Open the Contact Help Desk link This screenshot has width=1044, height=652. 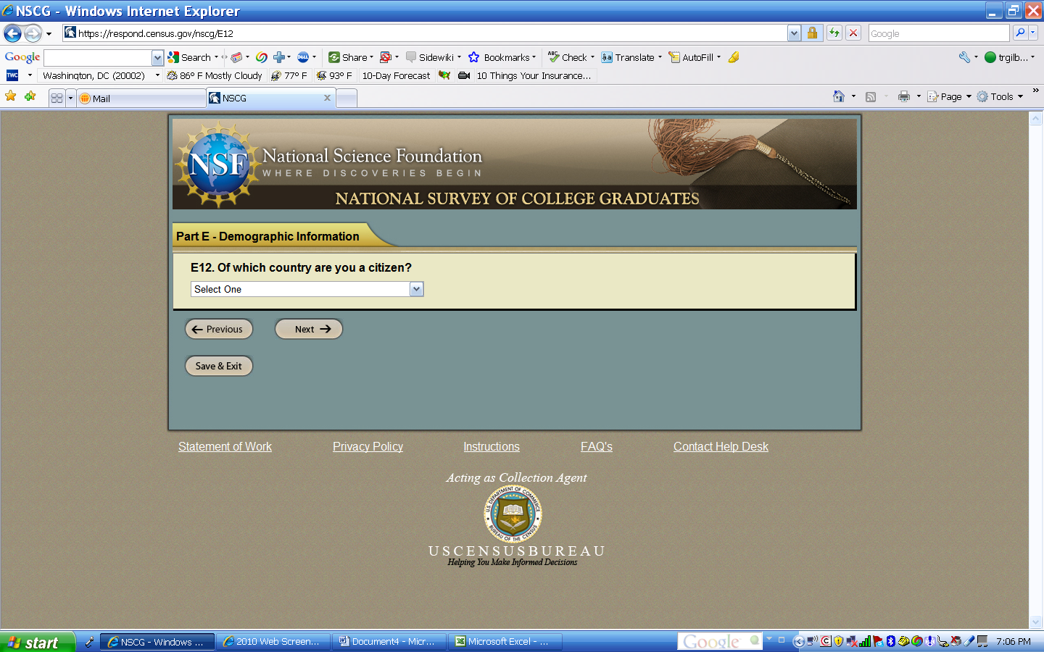click(721, 446)
